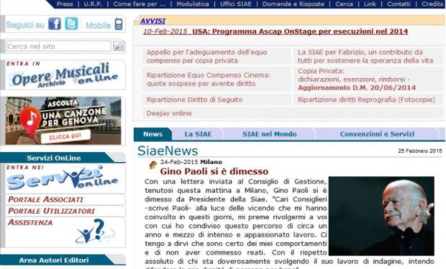Click the small icon beside the news date

(x=153, y=163)
